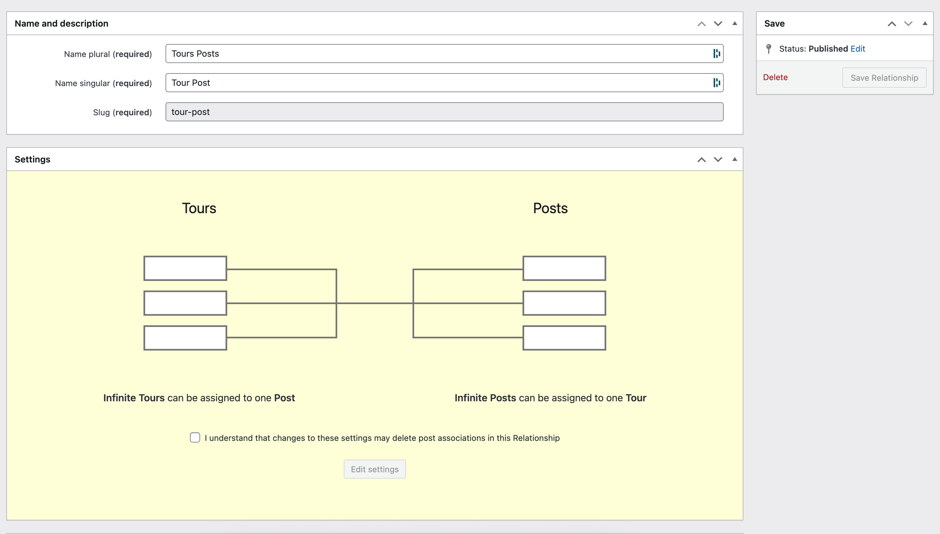Move Settings panel up arrow
The width and height of the screenshot is (940, 534).
(x=701, y=160)
